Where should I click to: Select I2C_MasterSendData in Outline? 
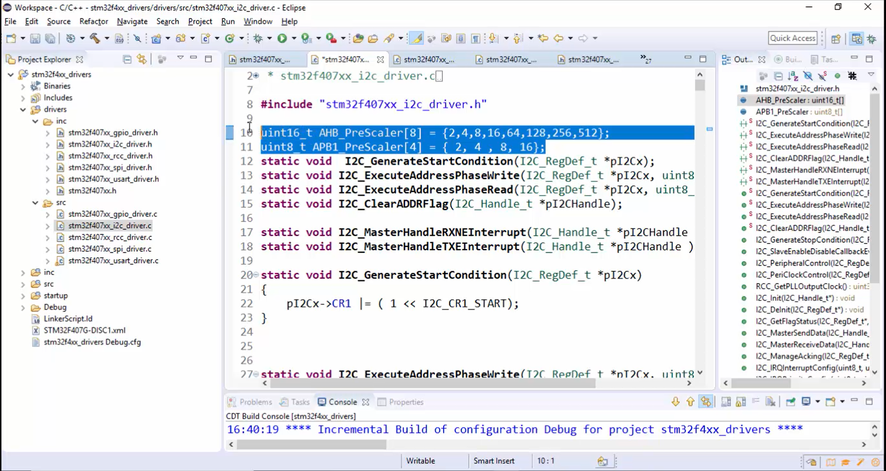click(x=812, y=333)
